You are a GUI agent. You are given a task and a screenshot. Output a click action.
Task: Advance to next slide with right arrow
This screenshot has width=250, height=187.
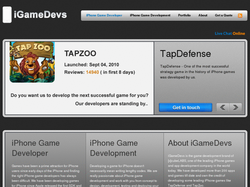point(236,107)
